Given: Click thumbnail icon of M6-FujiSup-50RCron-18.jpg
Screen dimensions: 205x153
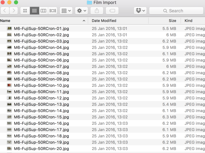Looking at the screenshot, I should pyautogui.click(x=9, y=136).
